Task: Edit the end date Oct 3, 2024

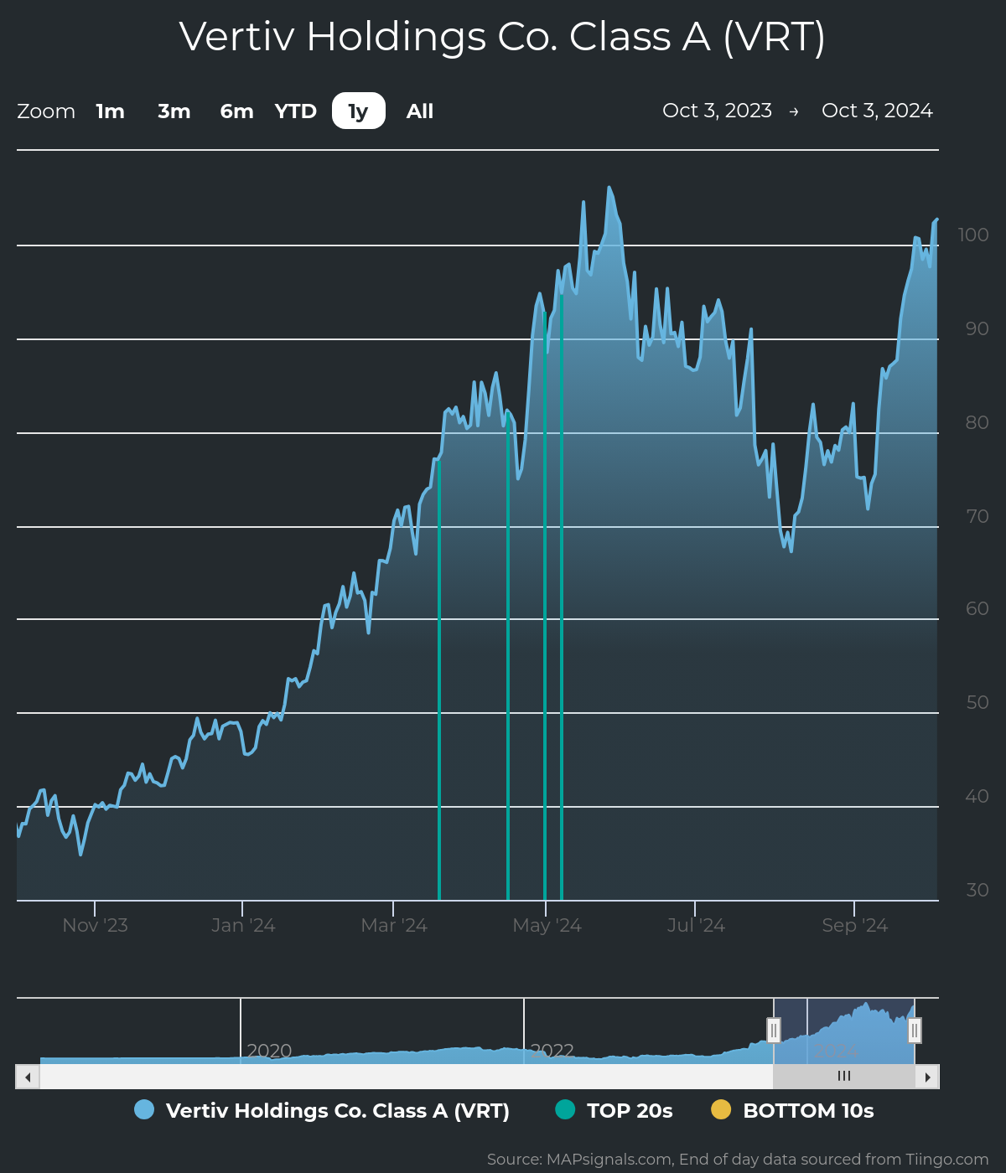Action: click(x=877, y=111)
